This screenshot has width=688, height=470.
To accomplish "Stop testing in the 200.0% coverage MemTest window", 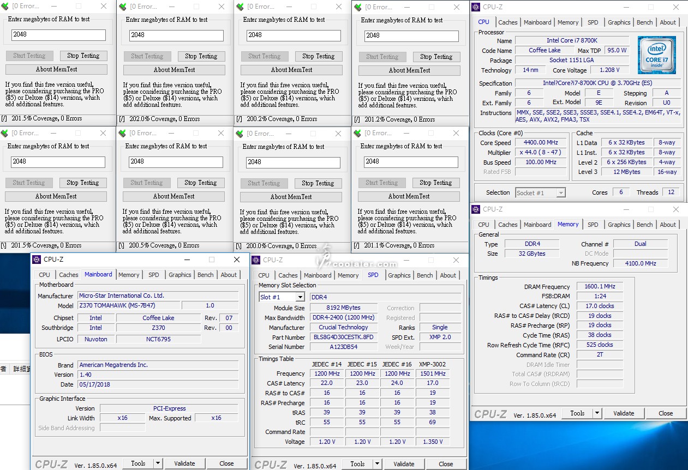I will pos(318,183).
